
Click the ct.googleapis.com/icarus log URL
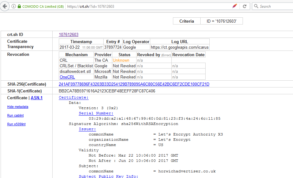179,47
